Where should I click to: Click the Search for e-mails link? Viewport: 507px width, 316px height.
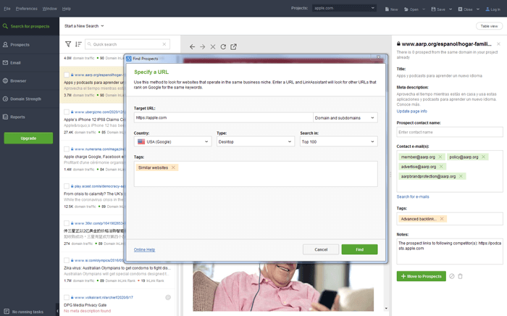413,196
